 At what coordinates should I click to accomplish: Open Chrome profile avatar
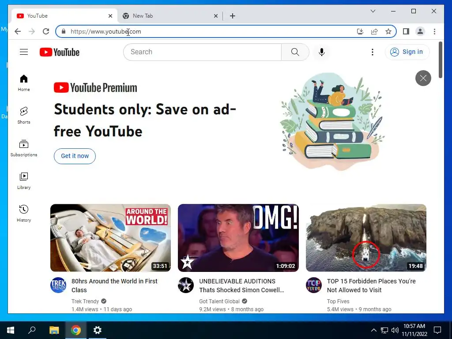[420, 31]
